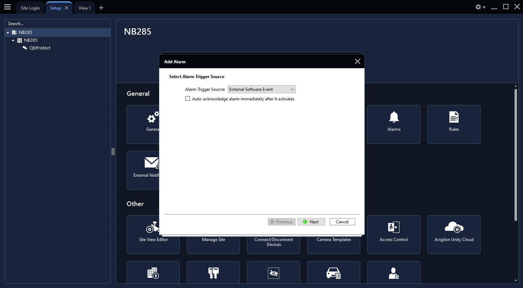523x288 pixels.
Task: Enable auto-acknowledge alarm checkbox
Action: (x=188, y=99)
